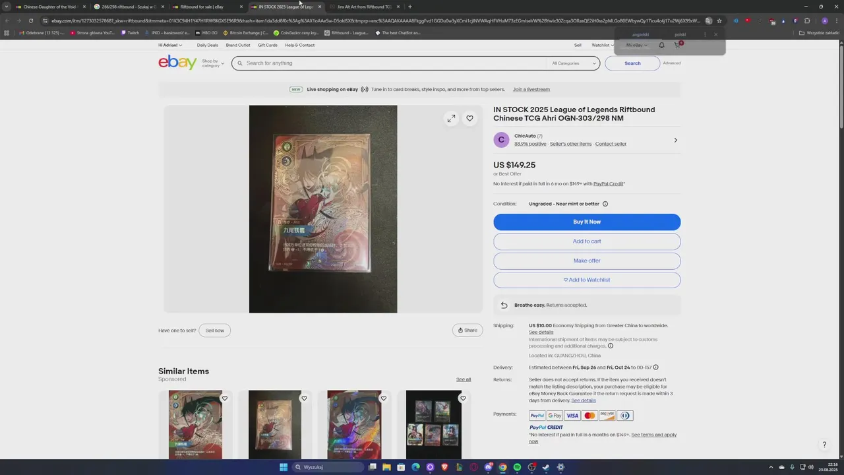Focus the Search for anything field
The width and height of the screenshot is (844, 475).
point(396,63)
